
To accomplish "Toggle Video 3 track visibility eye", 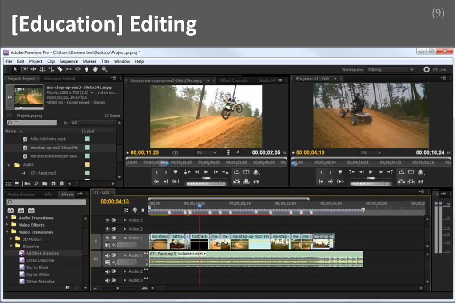I will point(108,220).
